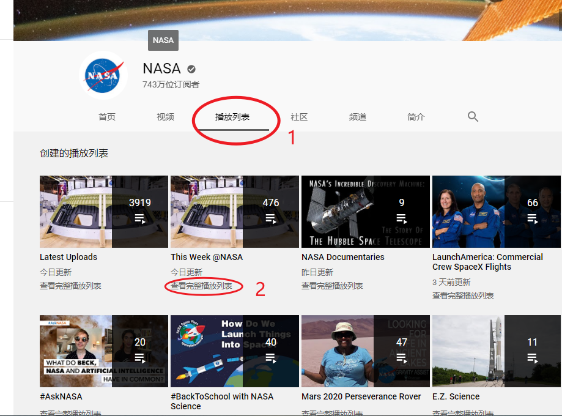Open the #AskNASA playlist title
Image resolution: width=562 pixels, height=416 pixels.
61,396
